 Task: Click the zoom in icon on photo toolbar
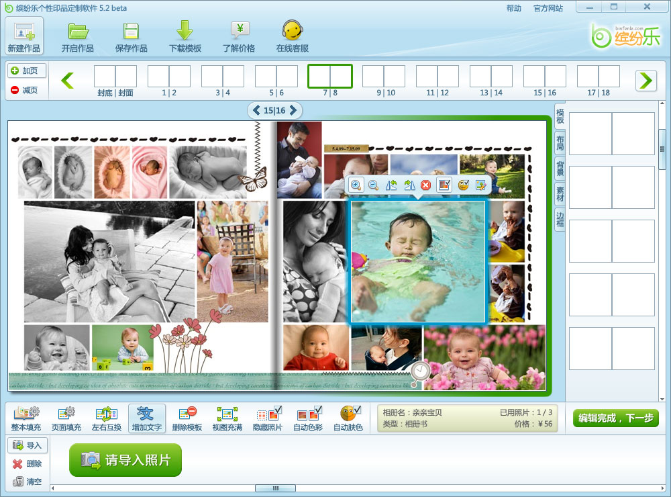click(x=356, y=185)
